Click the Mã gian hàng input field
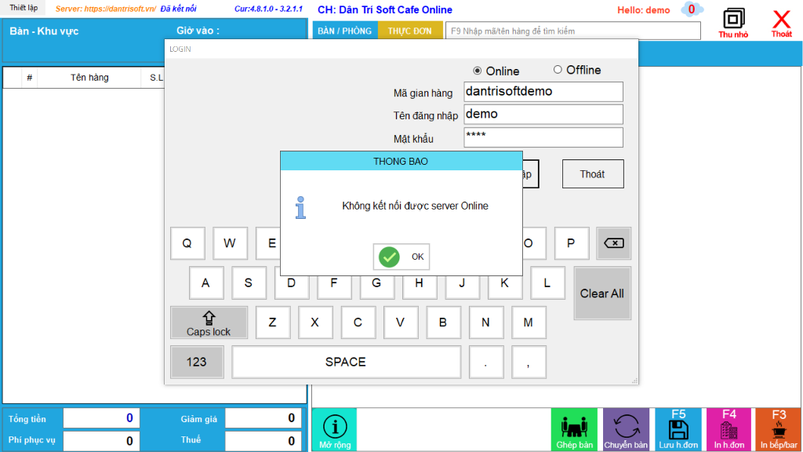Image resolution: width=803 pixels, height=452 pixels. pos(543,92)
